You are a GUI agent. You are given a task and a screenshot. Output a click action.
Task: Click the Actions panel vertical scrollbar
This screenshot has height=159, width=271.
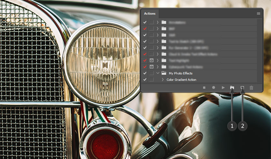(260, 51)
